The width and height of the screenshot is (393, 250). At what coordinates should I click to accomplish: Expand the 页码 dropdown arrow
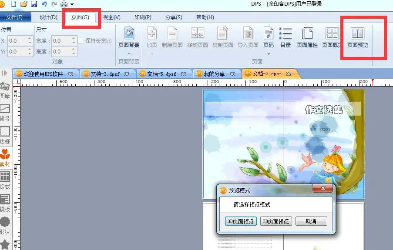(269, 53)
